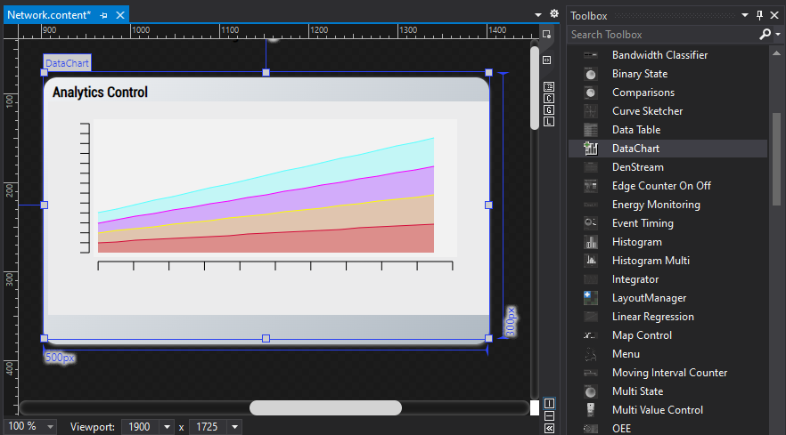The width and height of the screenshot is (786, 435).
Task: Open the Toolbox window options menu arrow
Action: point(746,15)
